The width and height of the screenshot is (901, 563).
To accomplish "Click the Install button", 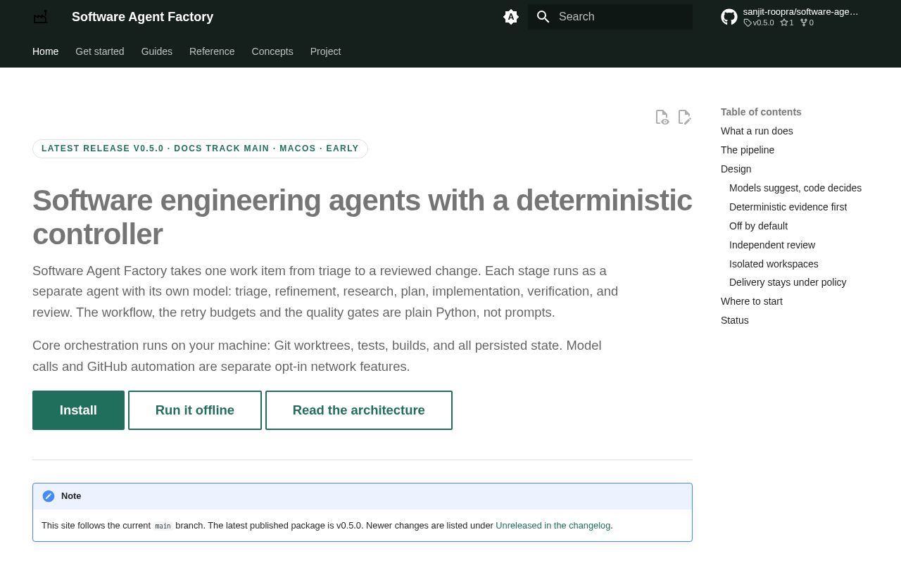I will [78, 410].
